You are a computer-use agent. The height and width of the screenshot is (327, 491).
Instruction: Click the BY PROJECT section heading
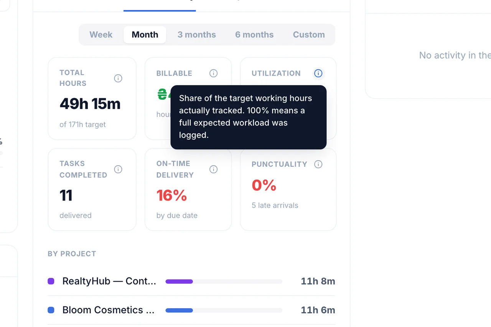pos(72,254)
